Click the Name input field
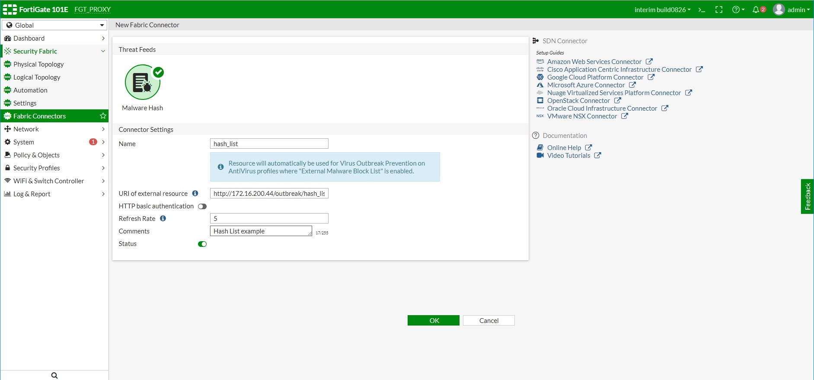The height and width of the screenshot is (380, 814). [269, 144]
